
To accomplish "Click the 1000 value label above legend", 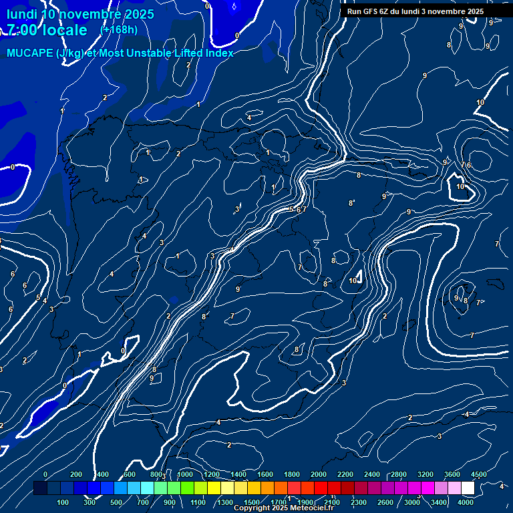I will (x=185, y=474).
